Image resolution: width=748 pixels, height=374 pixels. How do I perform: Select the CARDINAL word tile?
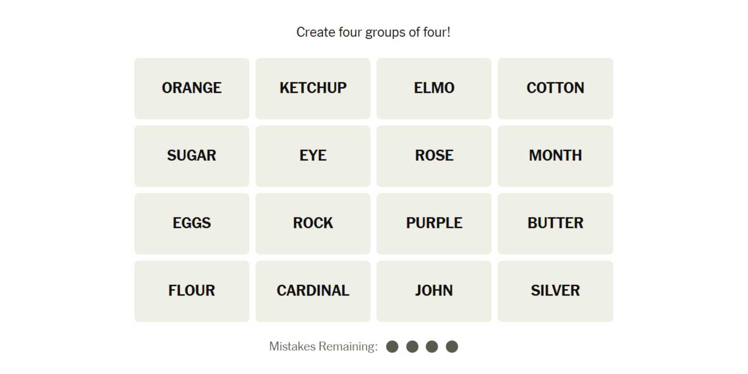pos(313,291)
